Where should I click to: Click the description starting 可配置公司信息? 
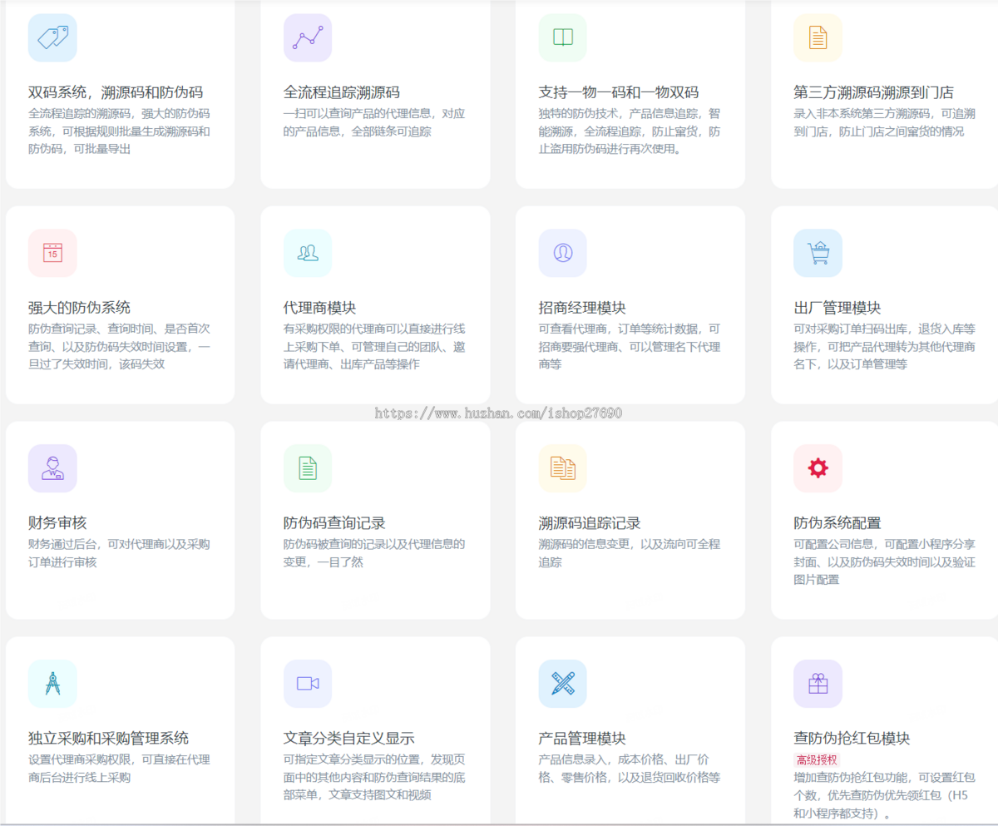(x=885, y=561)
